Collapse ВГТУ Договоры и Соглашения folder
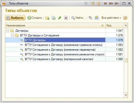This screenshot has width=134, height=103. click(12, 35)
